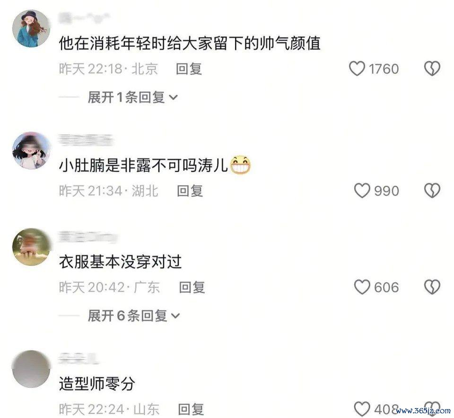Open blurred username above 小肚腩 comment
Screen dimensions: 454x418
pyautogui.click(x=86, y=140)
